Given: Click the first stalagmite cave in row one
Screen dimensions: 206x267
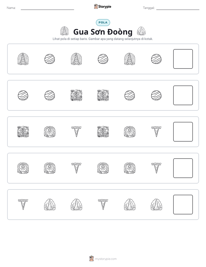Looking at the screenshot, I should [x=23, y=59].
